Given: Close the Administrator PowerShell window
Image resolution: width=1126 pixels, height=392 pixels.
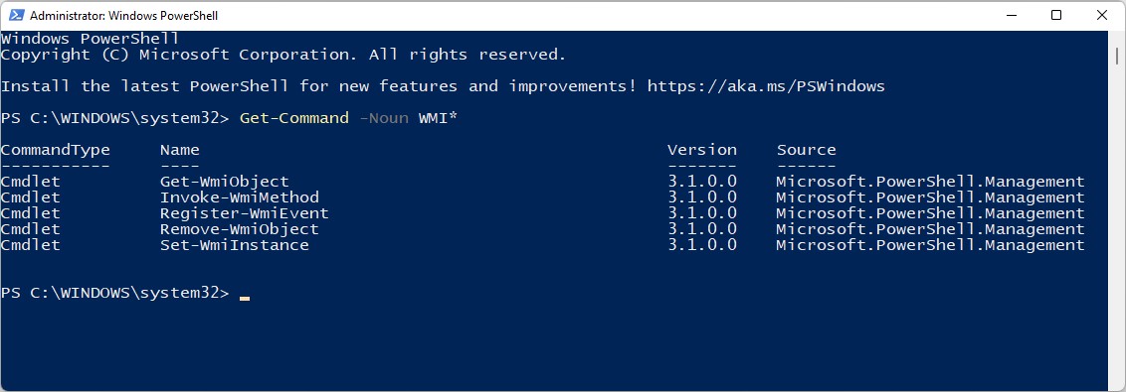Looking at the screenshot, I should (1101, 15).
